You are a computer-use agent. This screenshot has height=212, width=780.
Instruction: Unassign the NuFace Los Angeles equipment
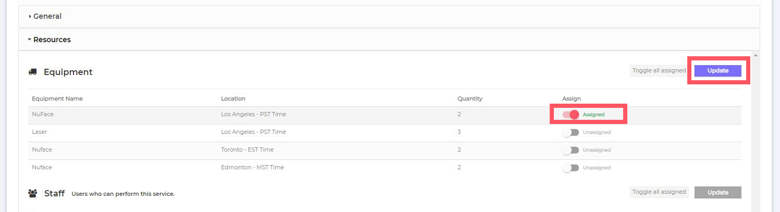pos(571,115)
